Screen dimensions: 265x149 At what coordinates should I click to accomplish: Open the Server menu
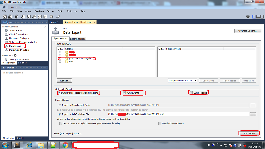pos(50,11)
